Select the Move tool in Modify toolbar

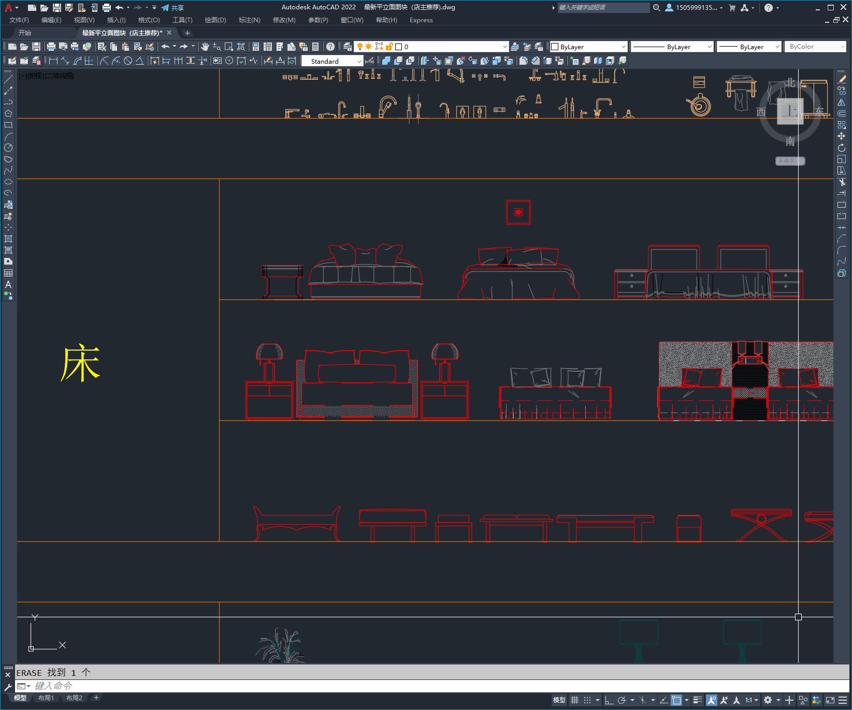[842, 136]
